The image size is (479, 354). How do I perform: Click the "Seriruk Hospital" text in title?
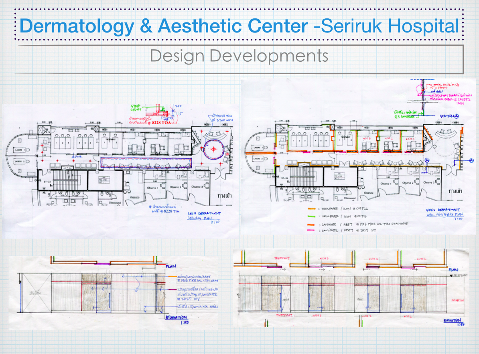tap(390, 26)
